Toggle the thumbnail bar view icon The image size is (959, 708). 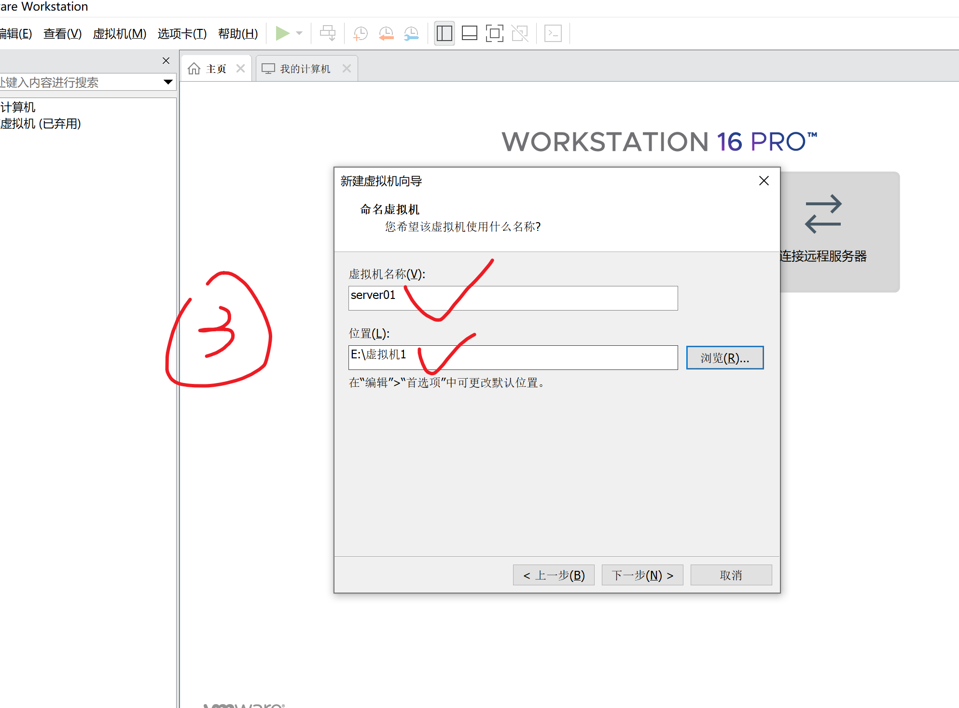(470, 33)
